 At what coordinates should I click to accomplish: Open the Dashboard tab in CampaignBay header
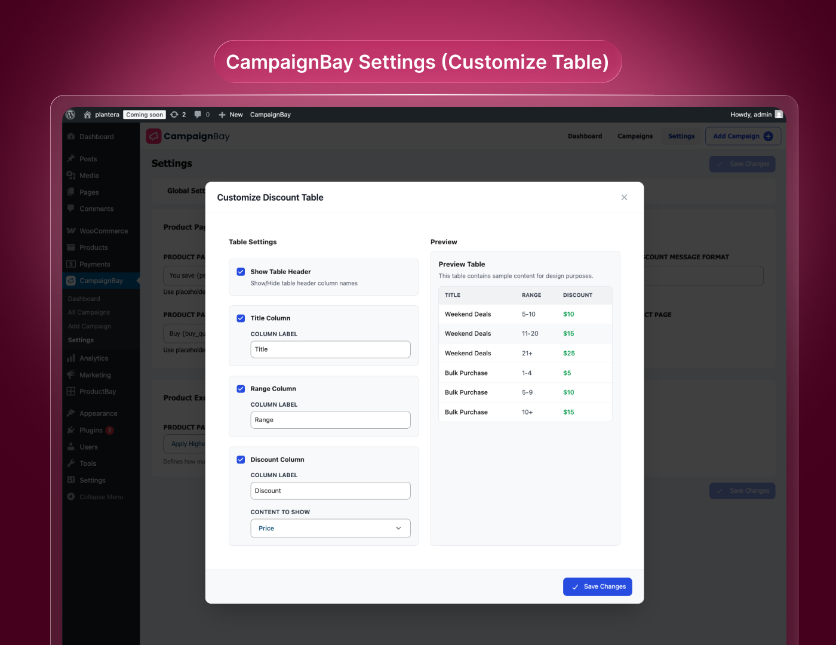point(585,136)
